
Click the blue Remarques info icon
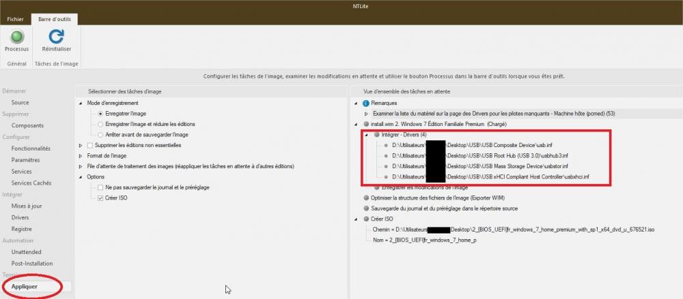[366, 104]
